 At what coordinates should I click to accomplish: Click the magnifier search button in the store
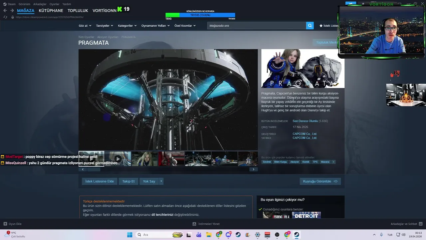pyautogui.click(x=310, y=26)
